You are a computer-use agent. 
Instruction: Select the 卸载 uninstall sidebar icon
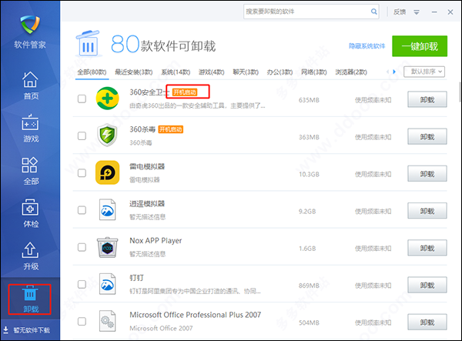pyautogui.click(x=30, y=293)
